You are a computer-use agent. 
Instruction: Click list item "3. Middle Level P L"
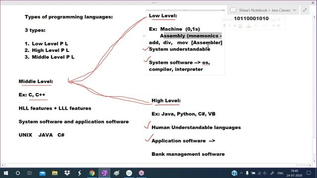[50, 57]
